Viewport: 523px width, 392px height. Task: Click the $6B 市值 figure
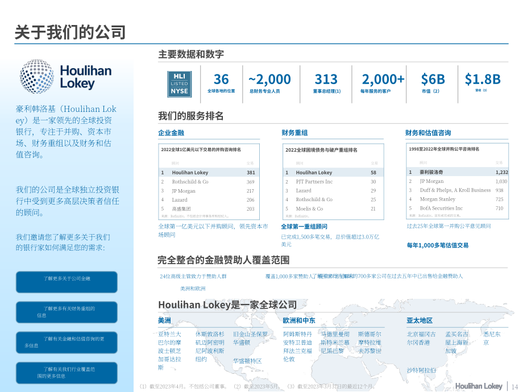click(433, 84)
